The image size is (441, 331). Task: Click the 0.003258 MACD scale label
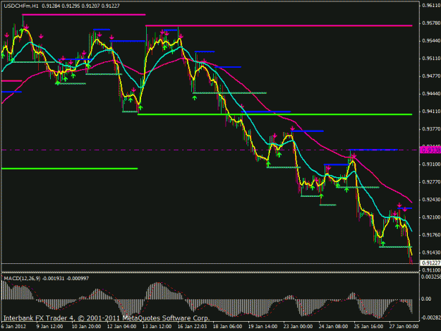point(431,277)
